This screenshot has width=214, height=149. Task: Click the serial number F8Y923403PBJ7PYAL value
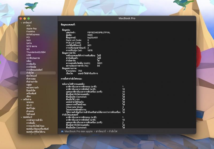pos(99,32)
